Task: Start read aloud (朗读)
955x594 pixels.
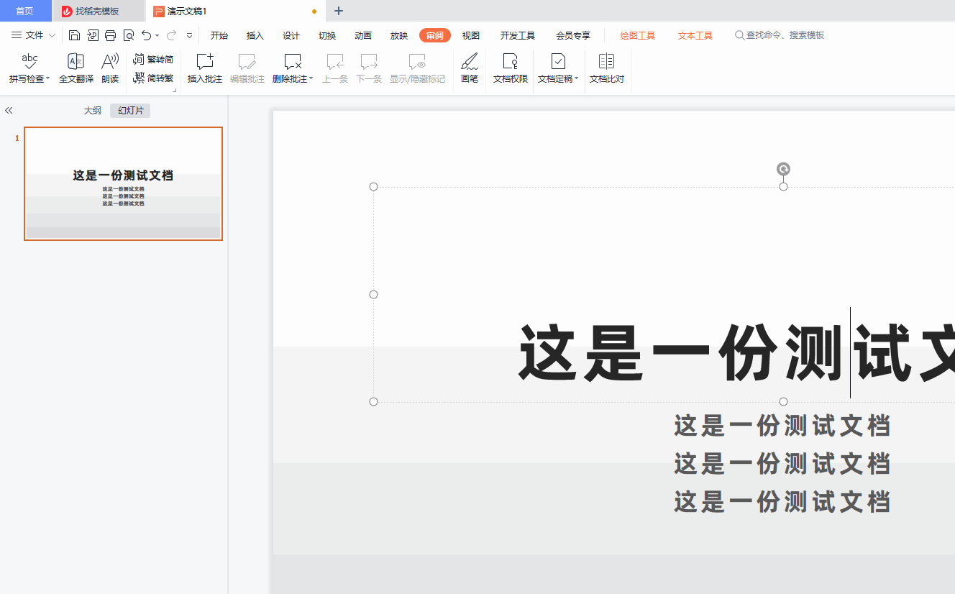Action: point(110,69)
